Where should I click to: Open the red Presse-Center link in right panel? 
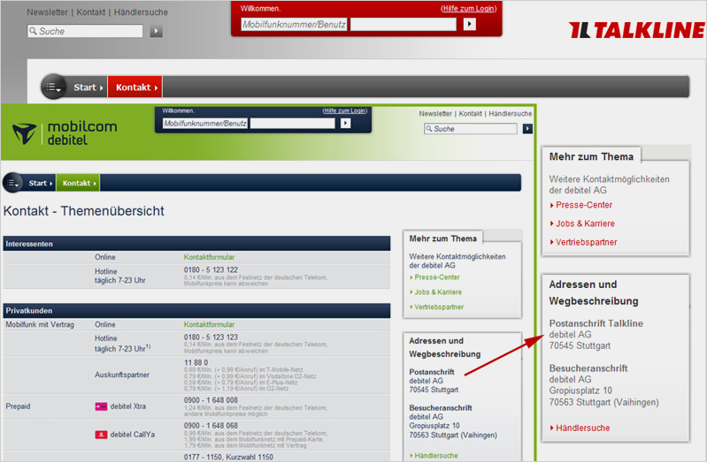(x=583, y=205)
